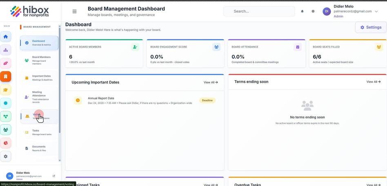Click the Board Management Dashboard title
Screen dimensions: 387x186
click(x=126, y=9)
